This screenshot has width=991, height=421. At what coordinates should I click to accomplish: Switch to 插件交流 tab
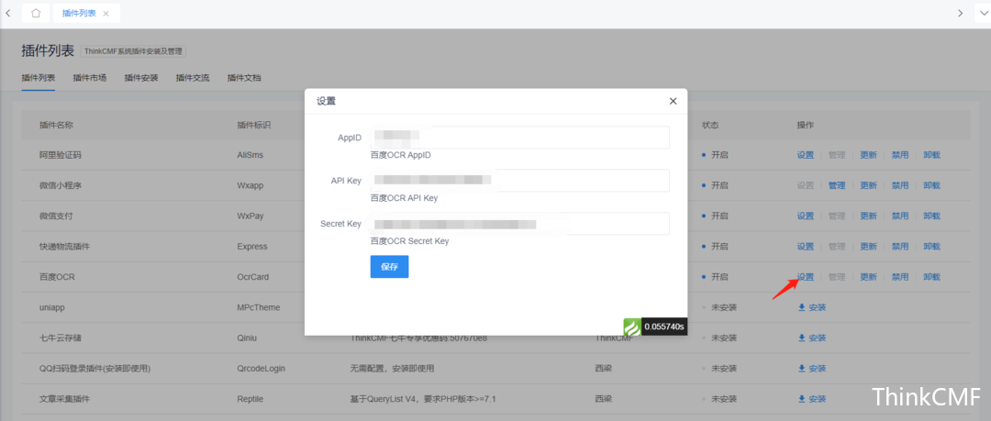[193, 78]
